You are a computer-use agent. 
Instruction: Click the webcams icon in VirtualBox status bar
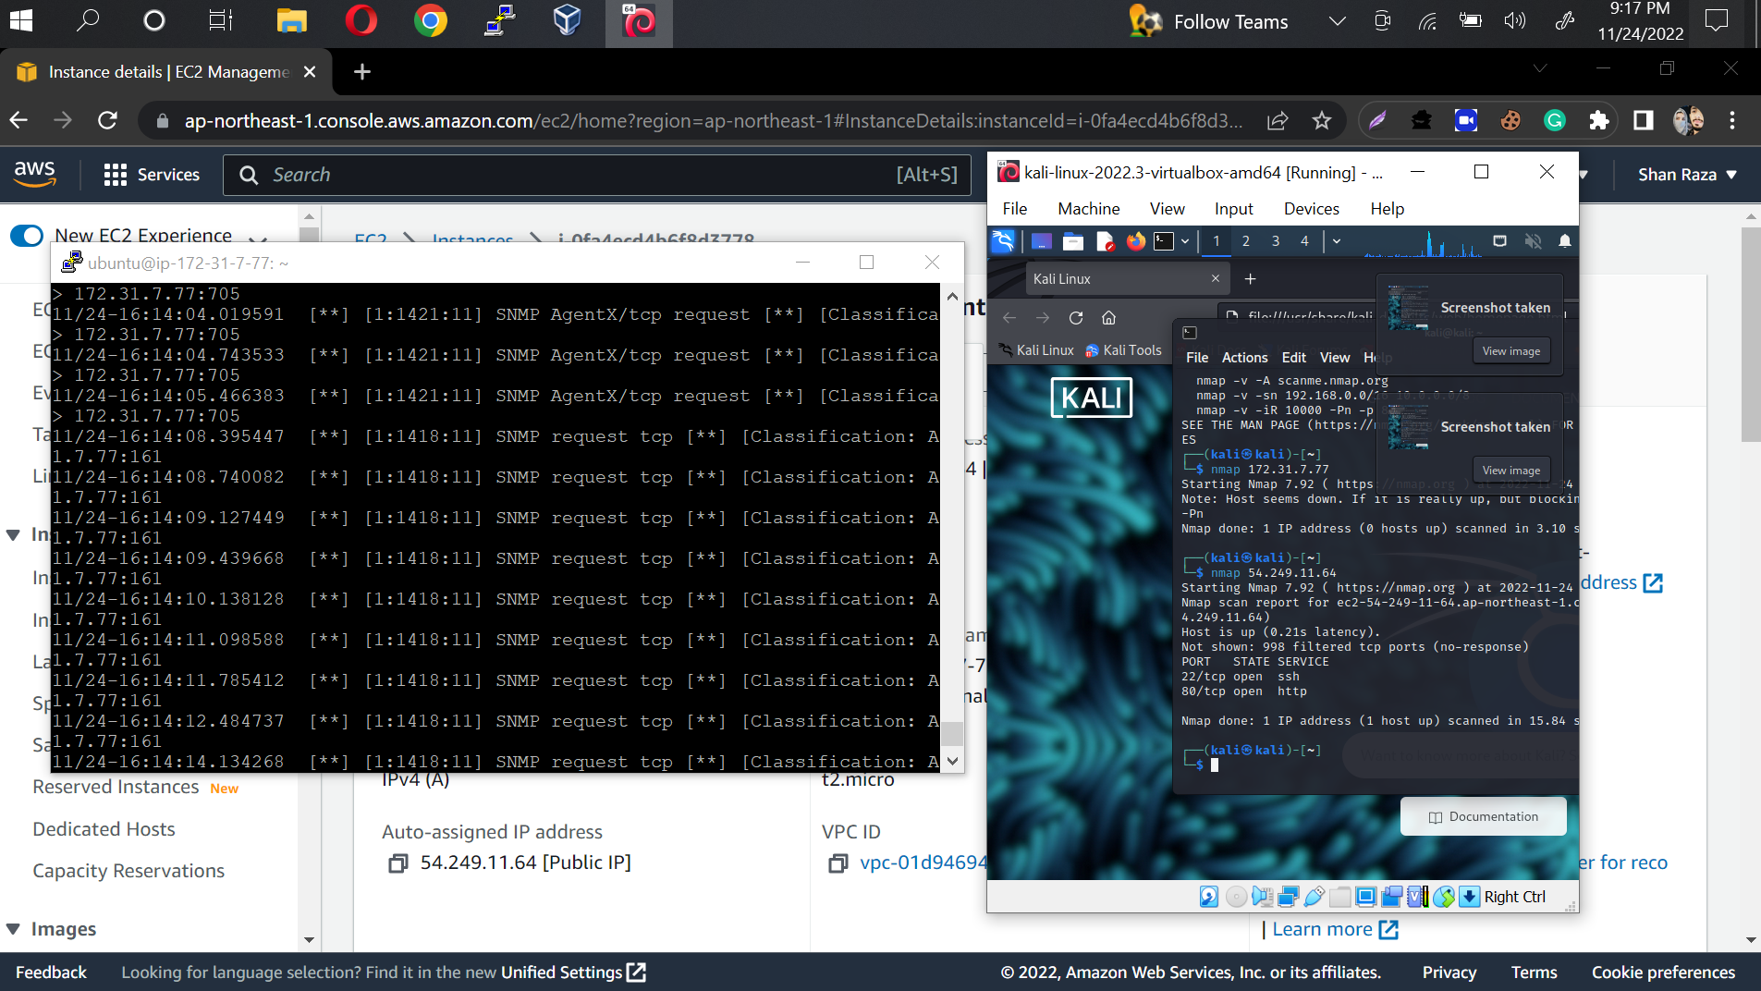tap(1391, 896)
